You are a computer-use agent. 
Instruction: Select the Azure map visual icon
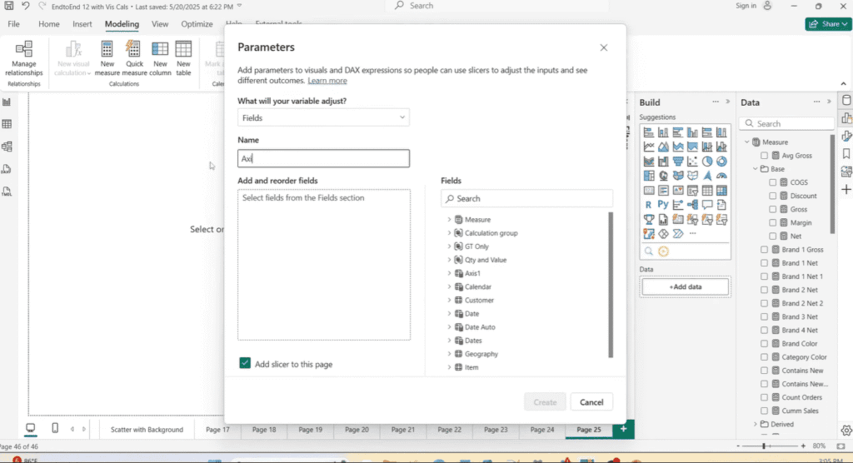706,176
